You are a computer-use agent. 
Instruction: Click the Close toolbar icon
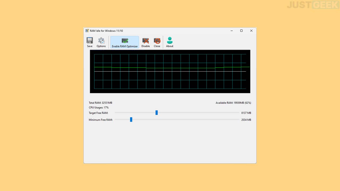[x=157, y=41]
